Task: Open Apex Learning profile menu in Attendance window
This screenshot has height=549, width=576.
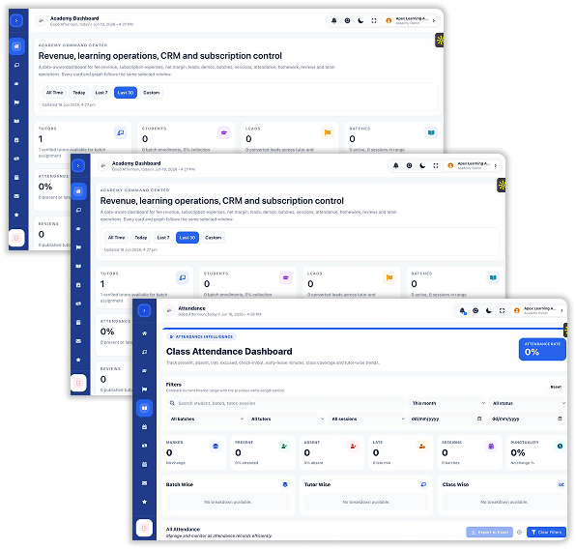Action: 537,310
